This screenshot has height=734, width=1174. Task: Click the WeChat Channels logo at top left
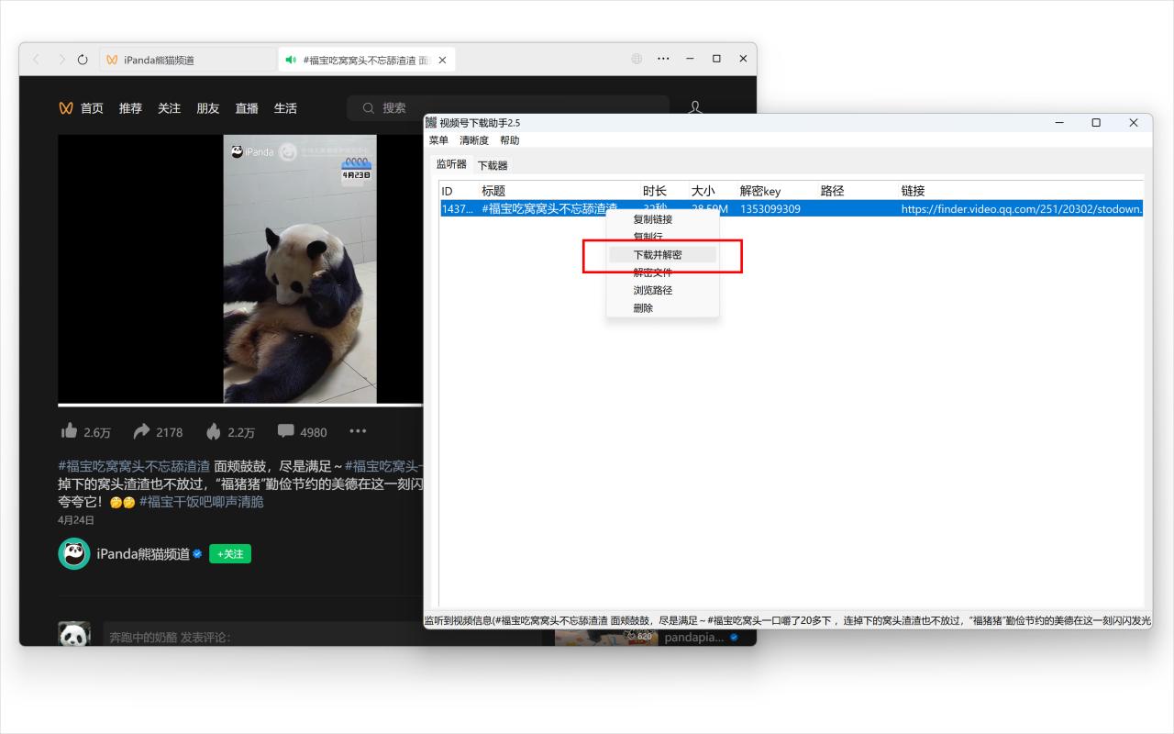(65, 107)
